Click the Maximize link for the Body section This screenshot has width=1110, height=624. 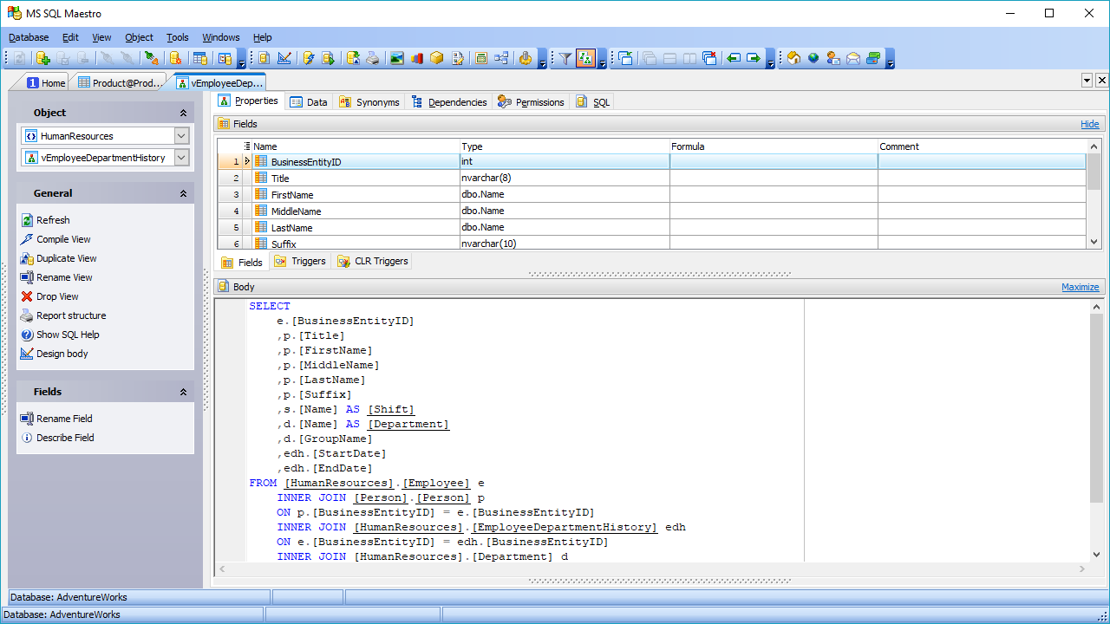(1080, 287)
